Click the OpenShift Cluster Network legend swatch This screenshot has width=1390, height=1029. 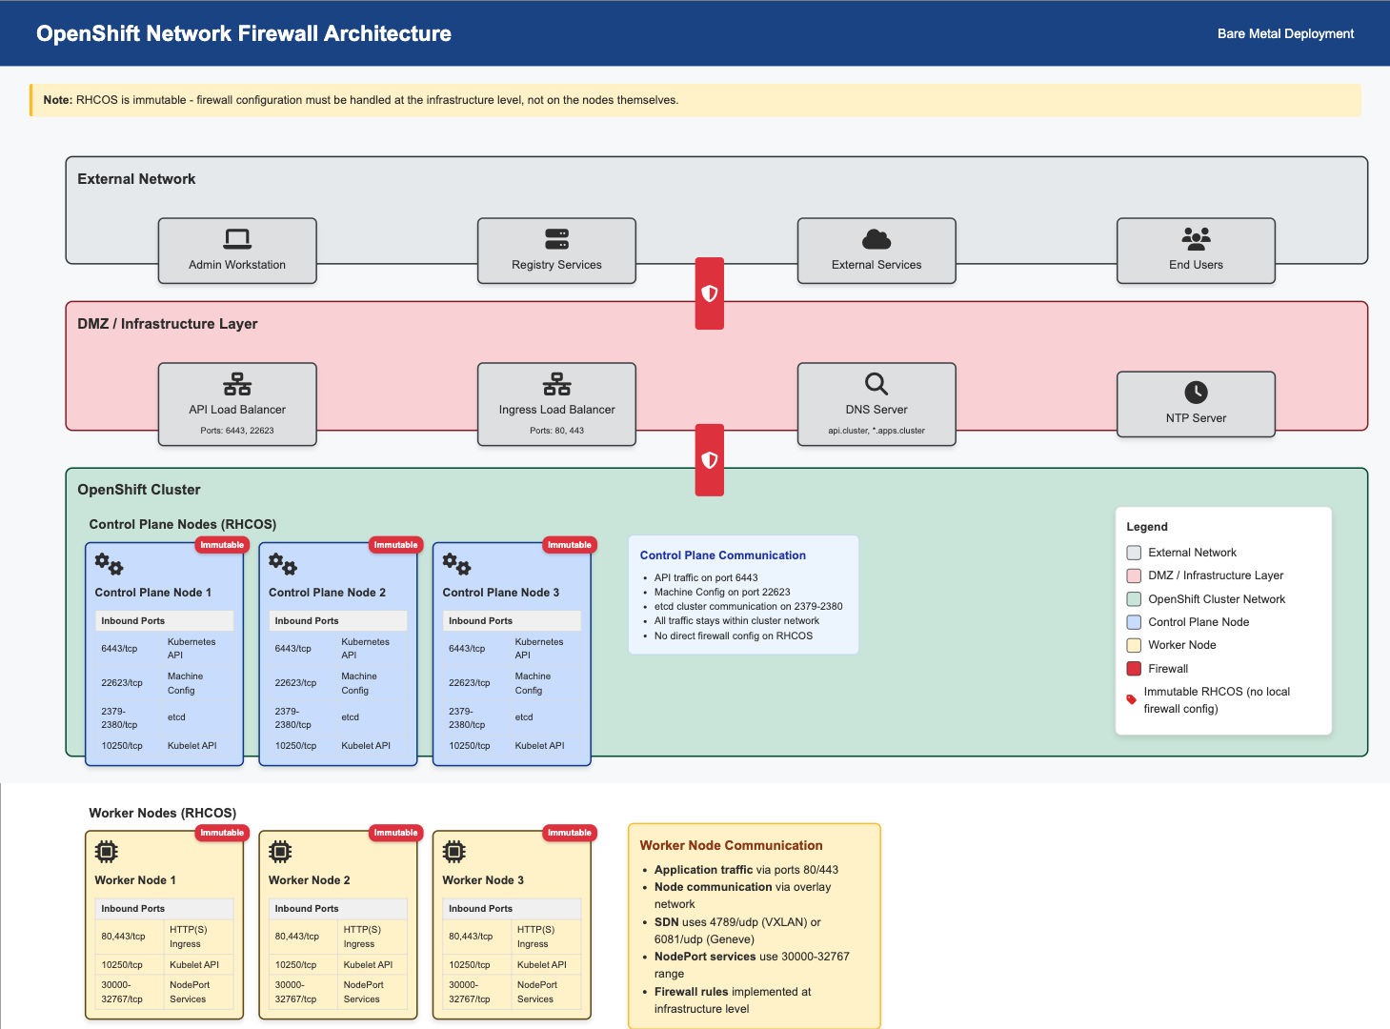pos(1134,599)
